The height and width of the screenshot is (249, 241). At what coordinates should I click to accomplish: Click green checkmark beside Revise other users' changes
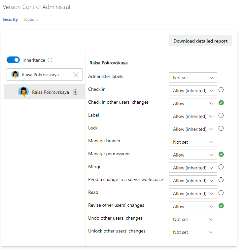coord(221,206)
